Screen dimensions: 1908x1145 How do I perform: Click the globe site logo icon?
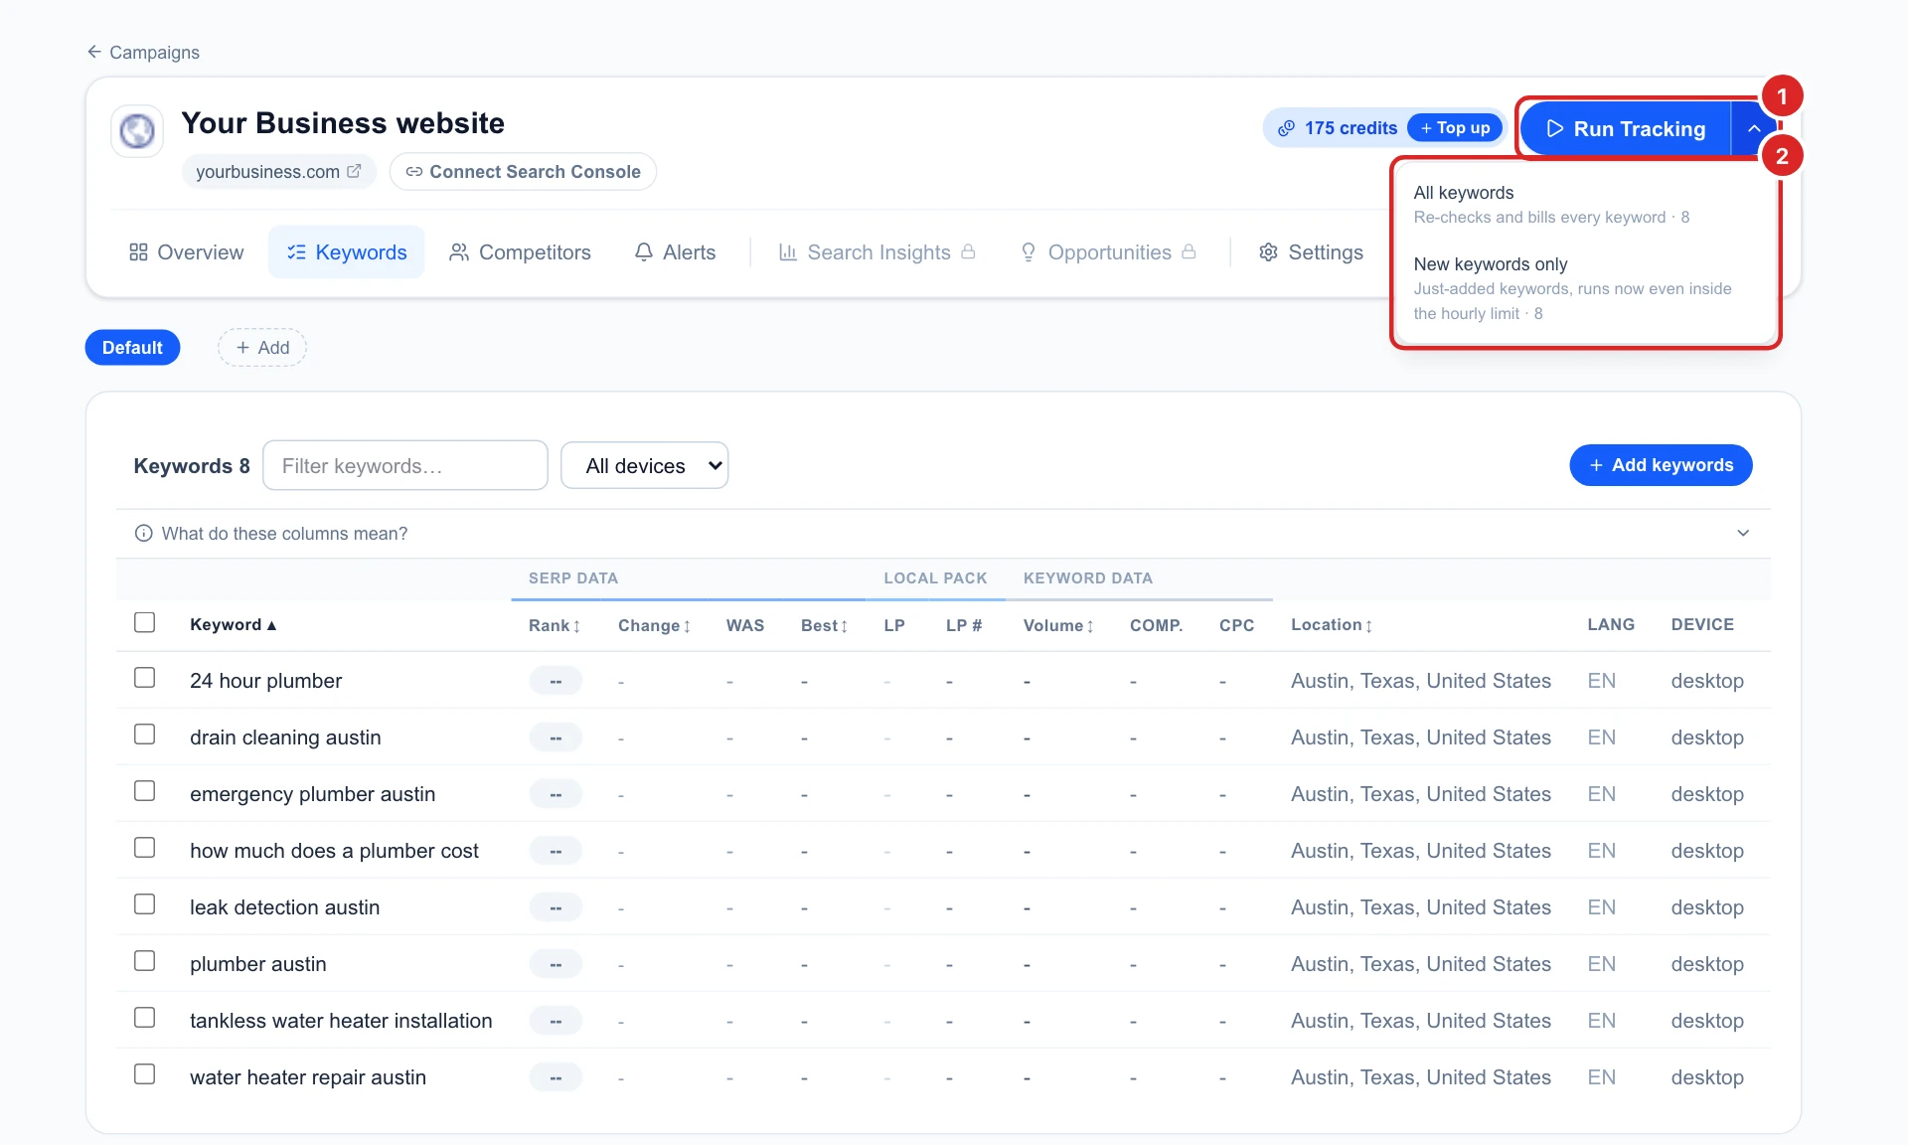[x=137, y=130]
